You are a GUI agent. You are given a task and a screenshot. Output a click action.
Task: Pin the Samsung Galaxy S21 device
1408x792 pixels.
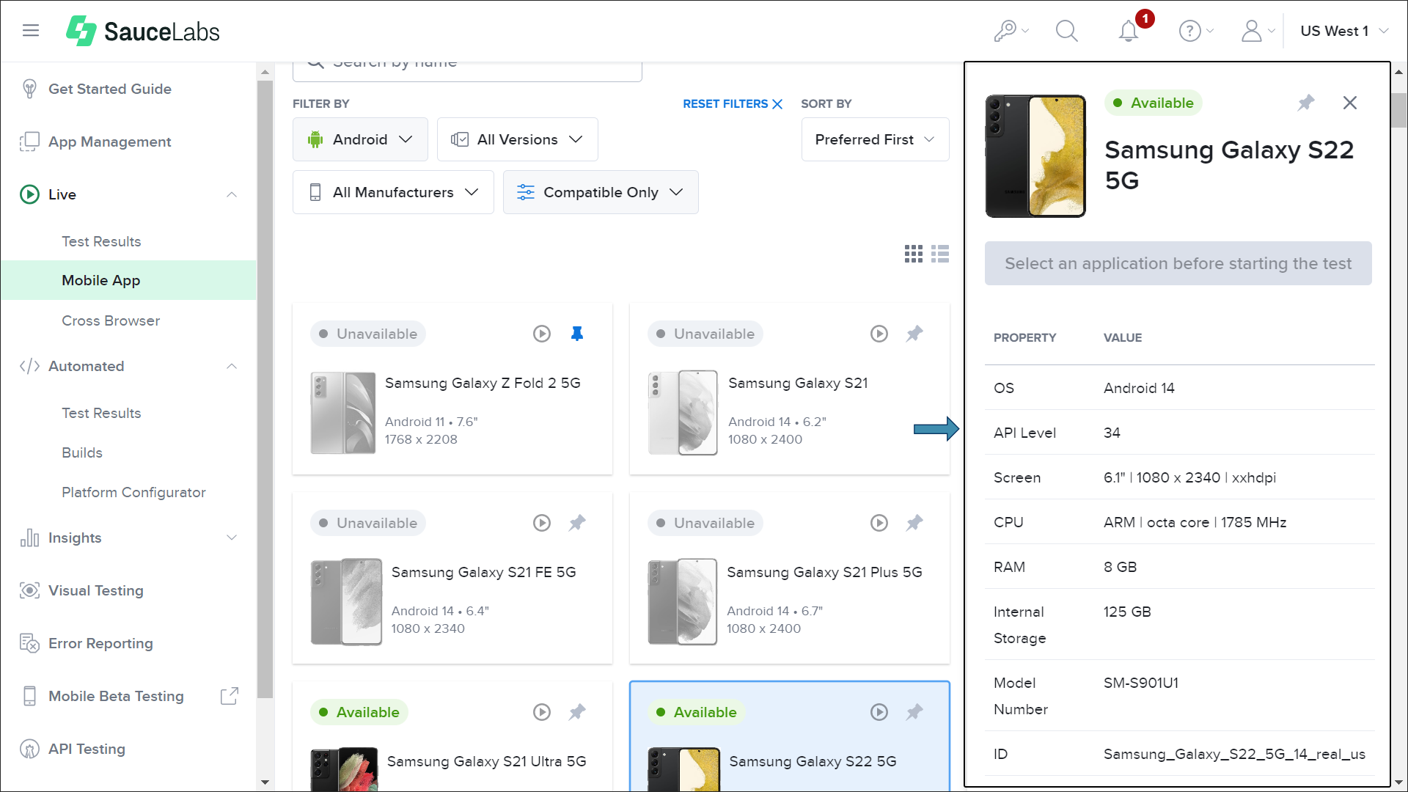(914, 334)
